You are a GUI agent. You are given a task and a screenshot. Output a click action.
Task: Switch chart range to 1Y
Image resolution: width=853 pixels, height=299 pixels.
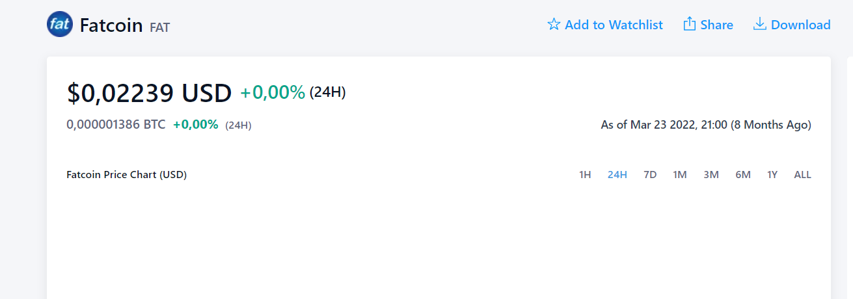click(x=772, y=175)
